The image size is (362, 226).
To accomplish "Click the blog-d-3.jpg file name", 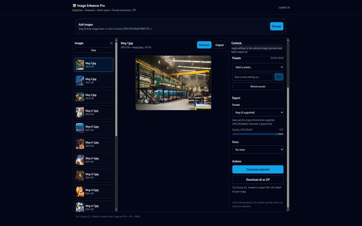I will (92, 143).
